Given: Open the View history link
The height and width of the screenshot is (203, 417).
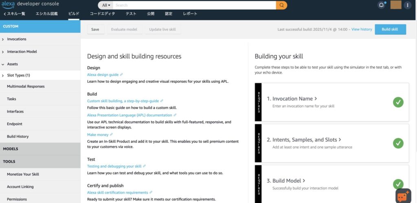Looking at the screenshot, I should click(362, 29).
